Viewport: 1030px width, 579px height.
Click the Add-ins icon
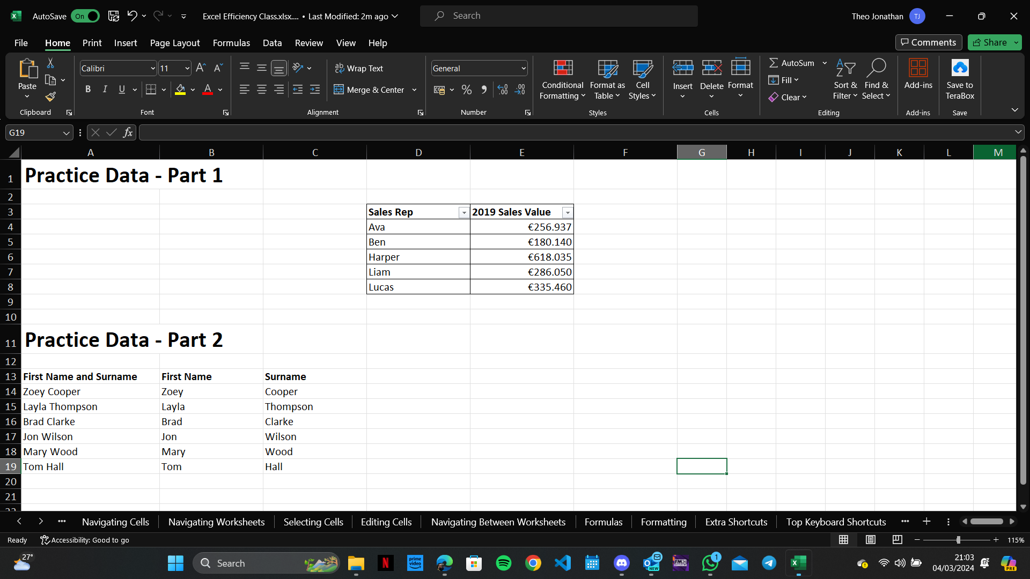pos(918,74)
